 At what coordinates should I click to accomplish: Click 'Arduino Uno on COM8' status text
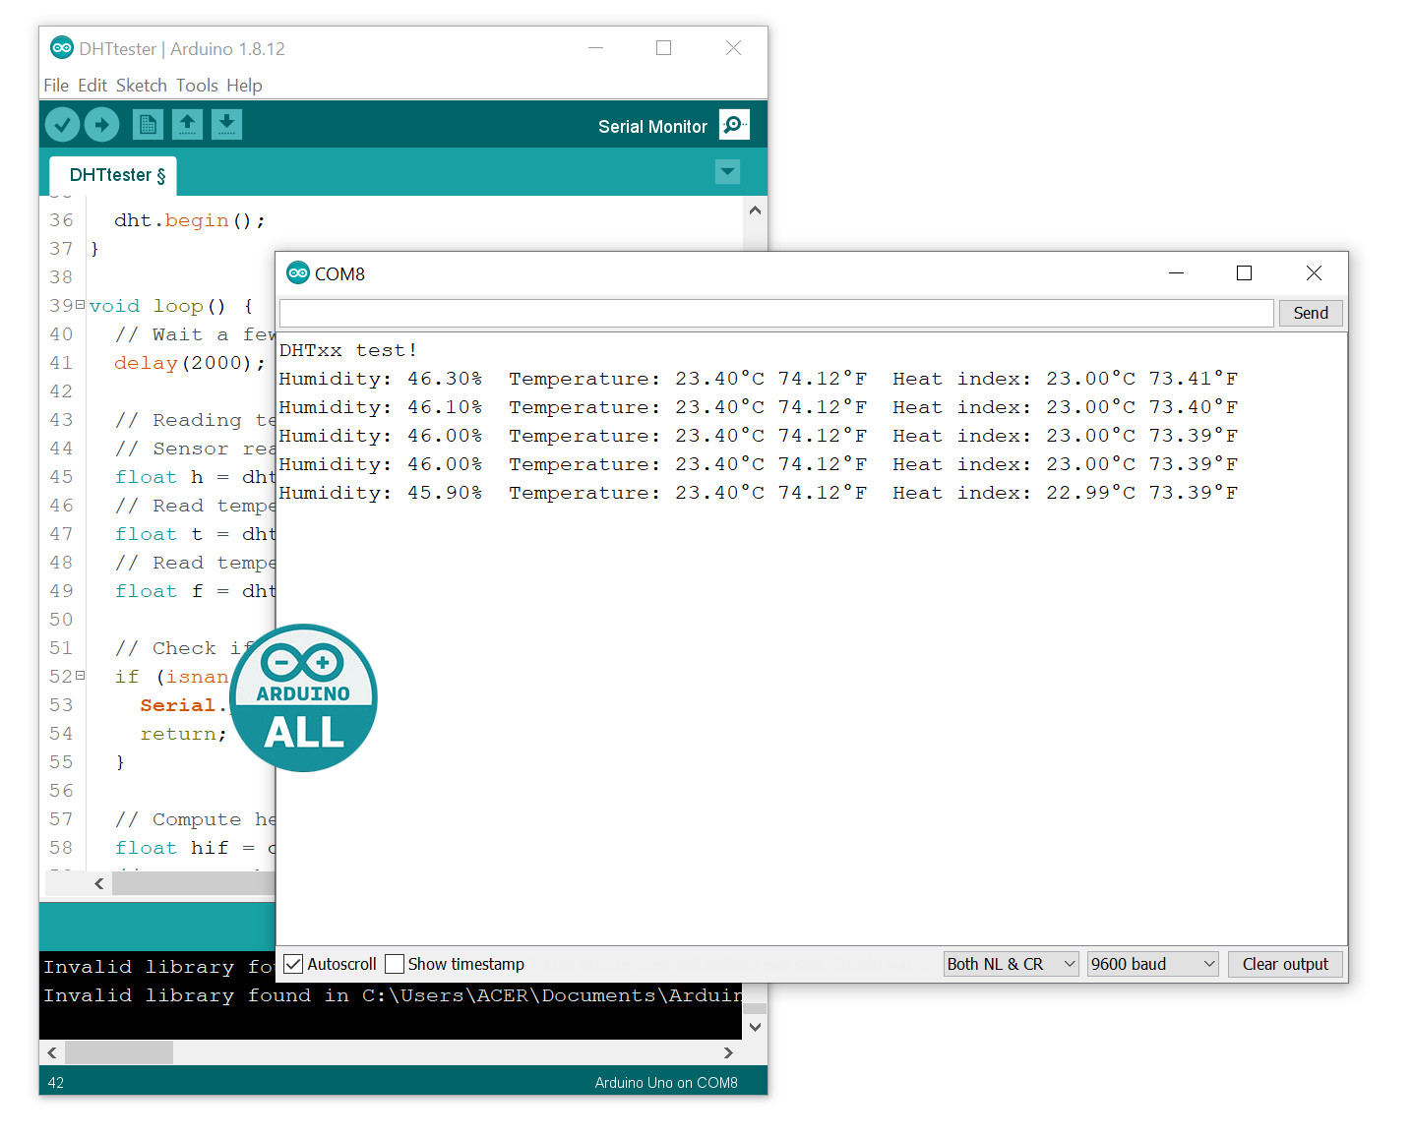point(666,1083)
